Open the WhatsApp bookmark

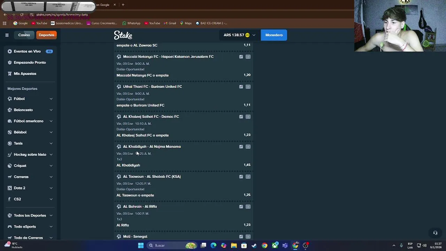[131, 23]
